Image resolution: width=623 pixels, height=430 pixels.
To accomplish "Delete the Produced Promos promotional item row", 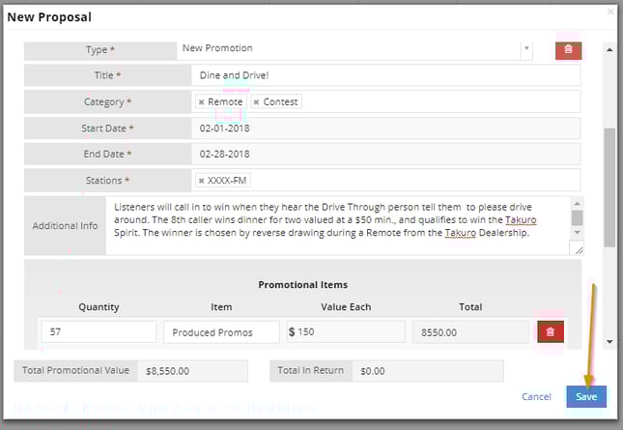I will tap(551, 331).
